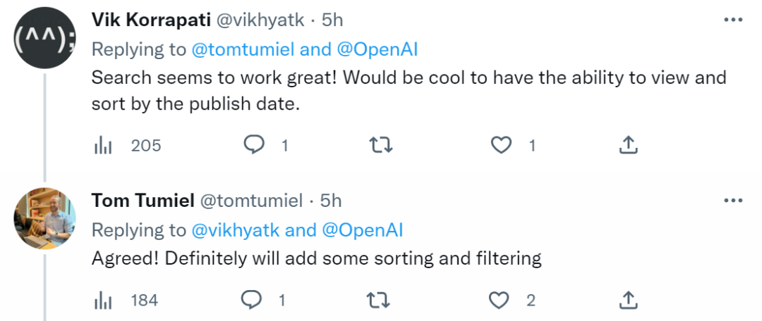762x321 pixels.
Task: Share Tom Tumiel's reply
Action: coord(627,301)
